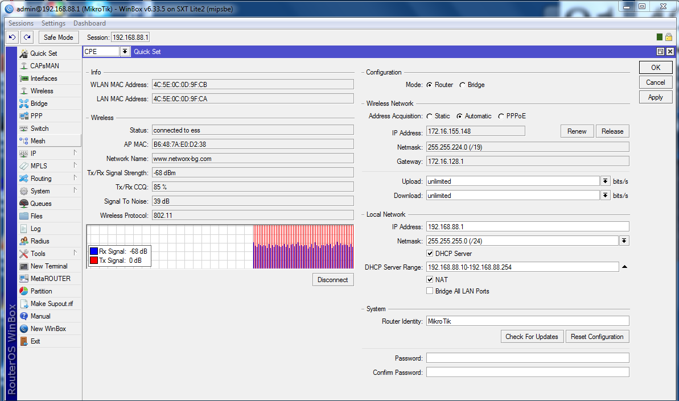Uncheck the DHCP Server checkbox
The height and width of the screenshot is (401, 679).
coord(430,253)
